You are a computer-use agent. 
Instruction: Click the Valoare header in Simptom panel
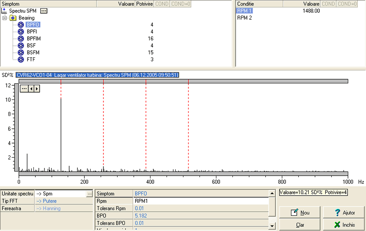pos(126,4)
